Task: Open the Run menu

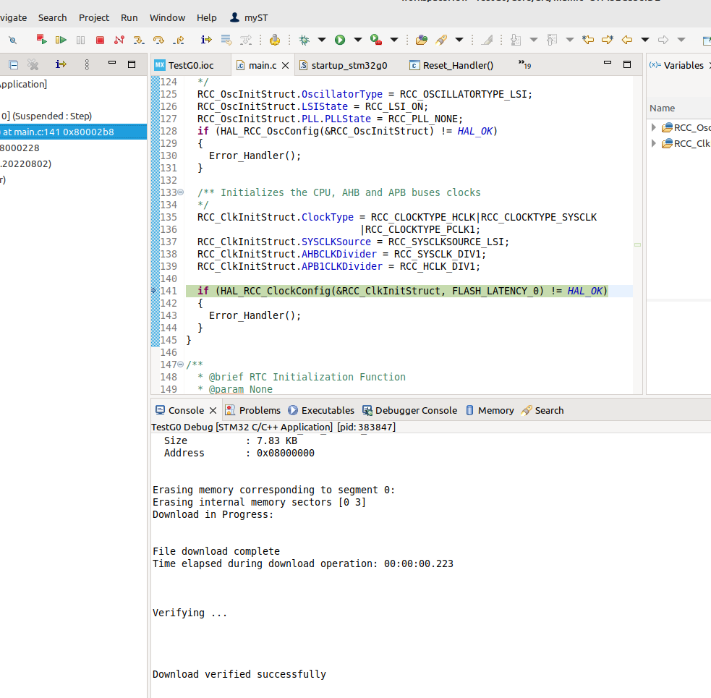Action: [129, 17]
